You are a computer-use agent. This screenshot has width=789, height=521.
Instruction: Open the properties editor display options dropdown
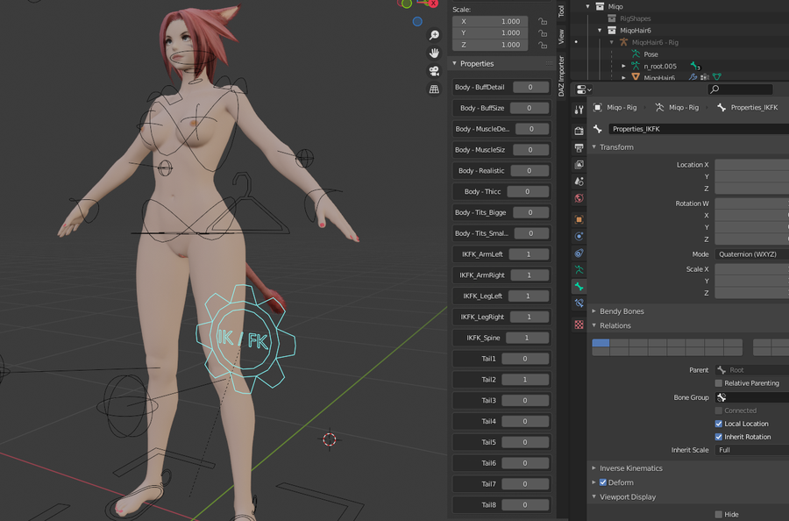(x=584, y=89)
